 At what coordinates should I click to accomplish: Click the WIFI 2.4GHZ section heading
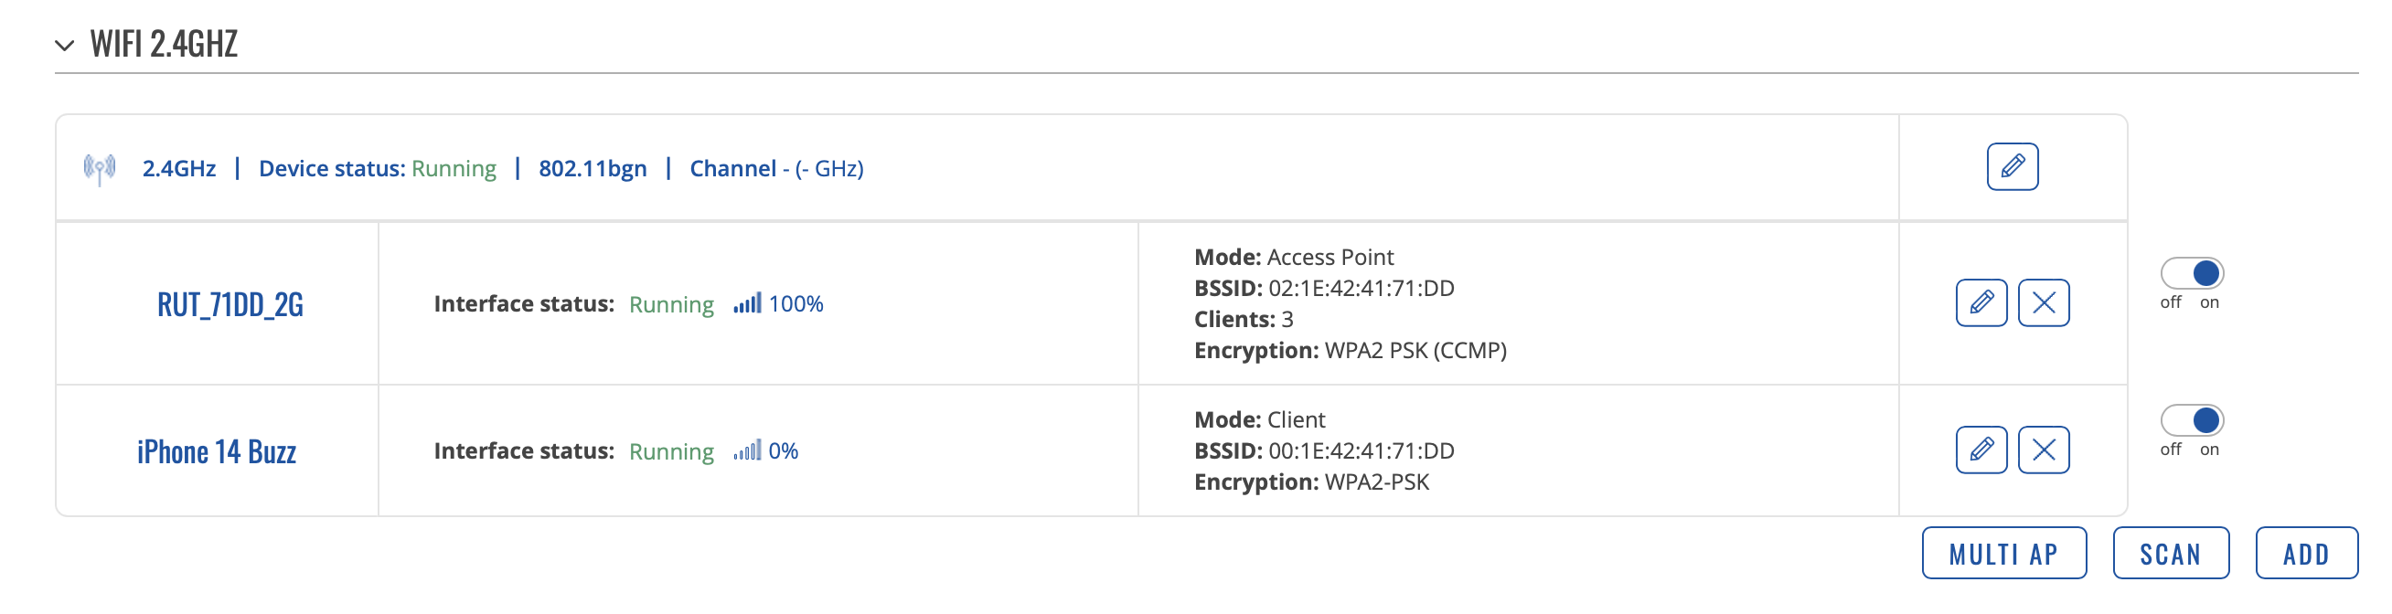tap(164, 44)
